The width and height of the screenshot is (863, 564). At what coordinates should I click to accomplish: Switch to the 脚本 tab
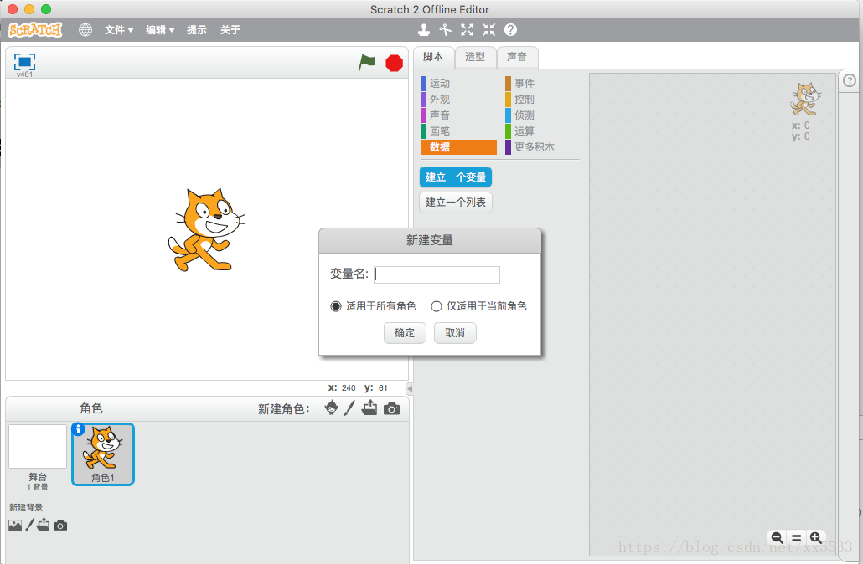point(433,57)
